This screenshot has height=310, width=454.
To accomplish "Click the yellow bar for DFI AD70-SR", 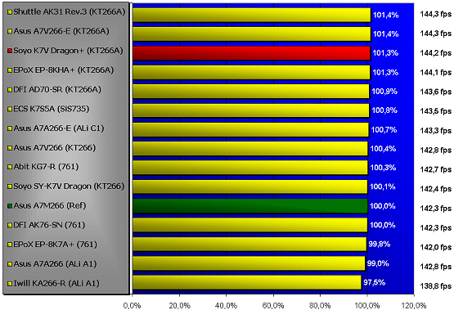I will [x=251, y=92].
